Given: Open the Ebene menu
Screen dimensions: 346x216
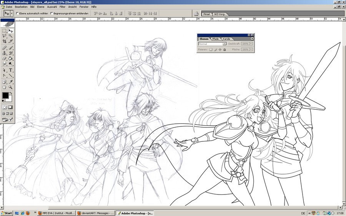Looking at the screenshot, I should point(41,7).
